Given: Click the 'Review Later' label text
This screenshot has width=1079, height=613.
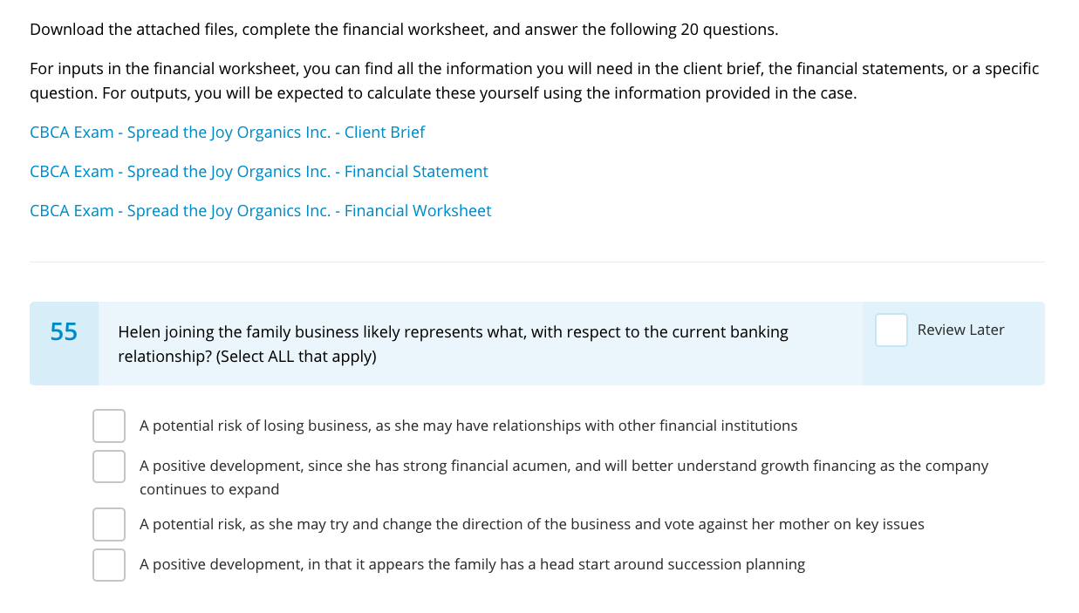Looking at the screenshot, I should pos(960,330).
